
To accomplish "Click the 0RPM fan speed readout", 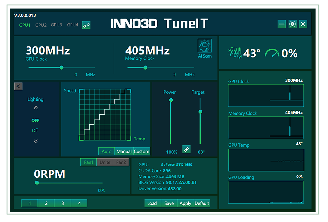I will tap(50, 174).
